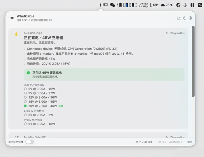
Task: Click the TypeC 供电档位 section label
Action: pos(33,120)
